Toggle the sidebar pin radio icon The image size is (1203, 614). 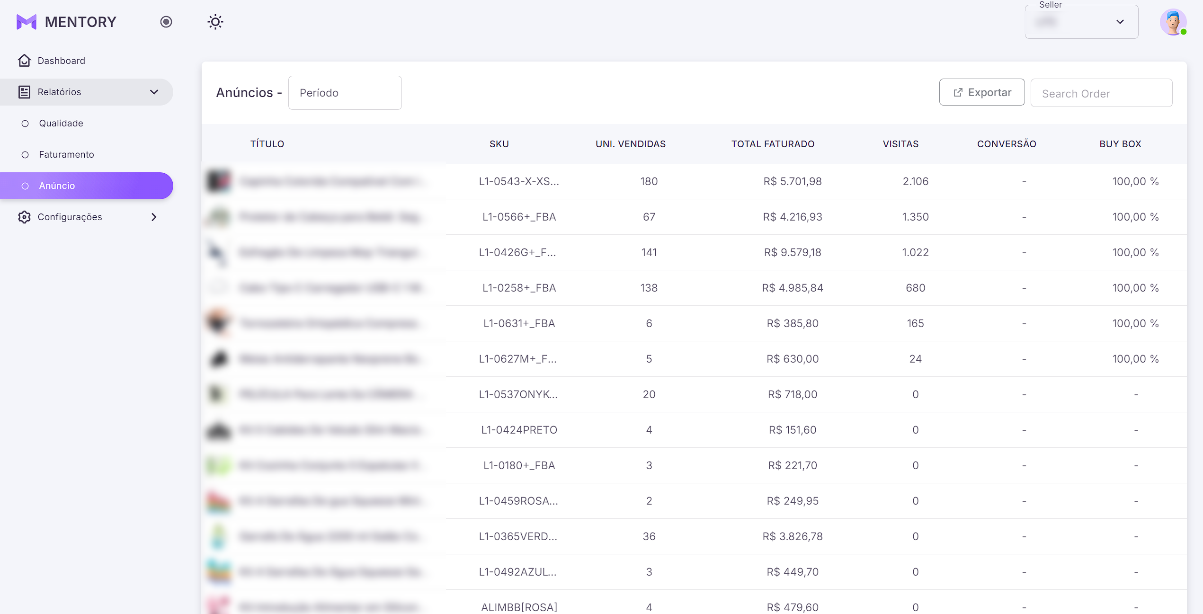[166, 22]
